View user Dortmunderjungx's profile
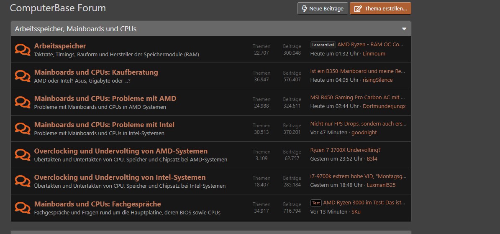This screenshot has width=500, height=234. click(384, 106)
